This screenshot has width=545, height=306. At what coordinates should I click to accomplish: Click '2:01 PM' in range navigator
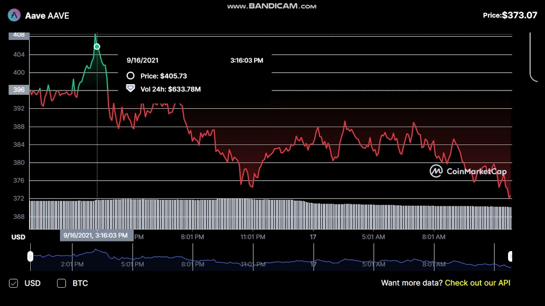click(72, 264)
